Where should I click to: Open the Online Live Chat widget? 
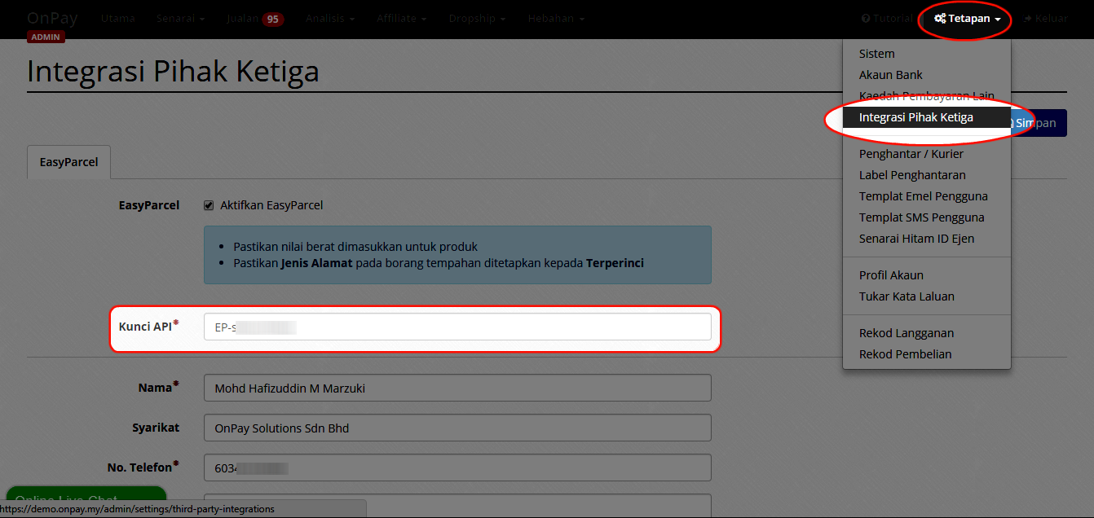pos(86,495)
